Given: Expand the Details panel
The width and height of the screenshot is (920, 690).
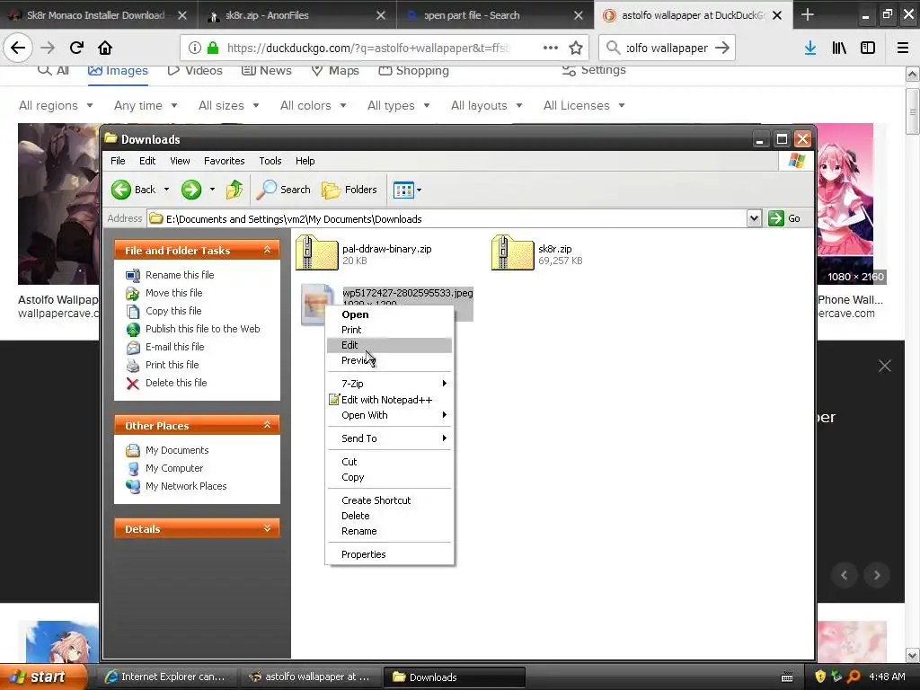Looking at the screenshot, I should [x=267, y=528].
